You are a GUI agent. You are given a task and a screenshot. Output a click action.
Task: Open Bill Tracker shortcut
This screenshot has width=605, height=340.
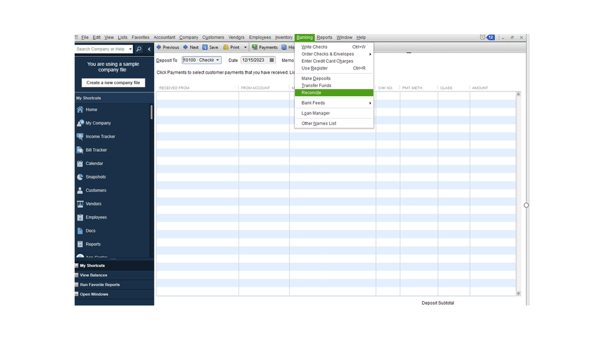(x=96, y=150)
